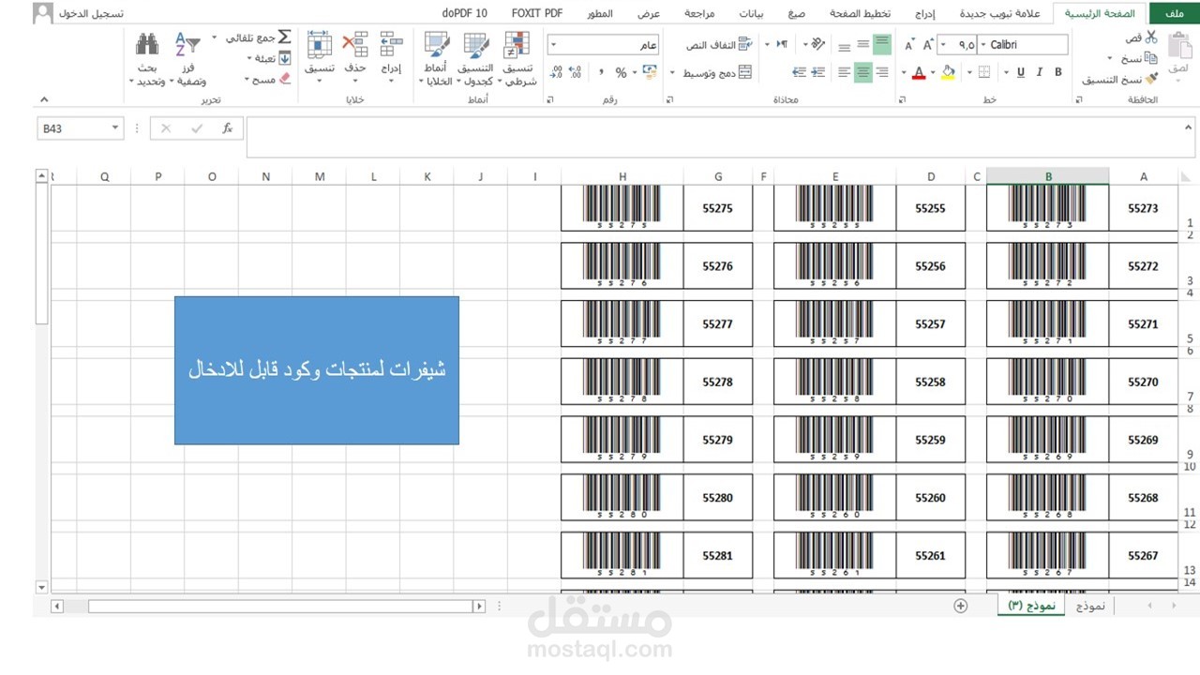1200x675 pixels.
Task: Click AutoSum (جمع تلقائي) sigma
Action: pos(285,37)
